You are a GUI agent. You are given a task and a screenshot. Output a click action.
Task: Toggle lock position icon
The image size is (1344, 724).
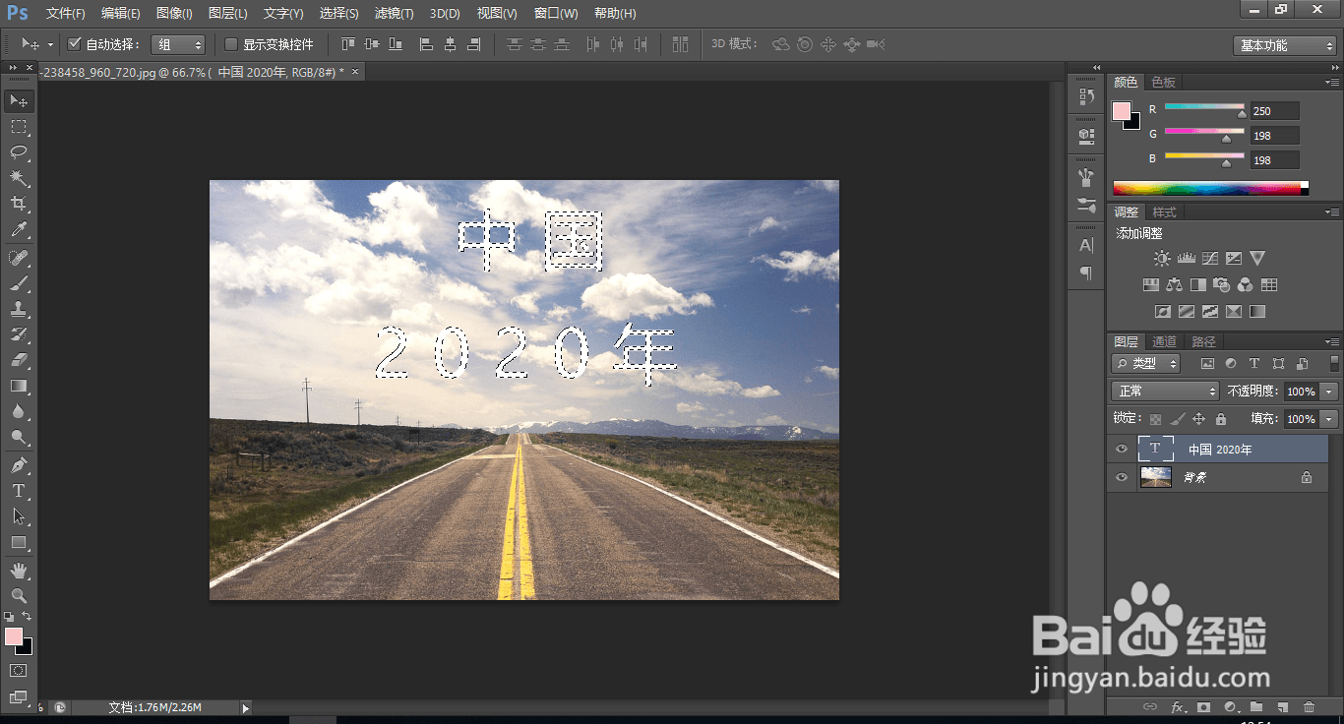(1199, 419)
